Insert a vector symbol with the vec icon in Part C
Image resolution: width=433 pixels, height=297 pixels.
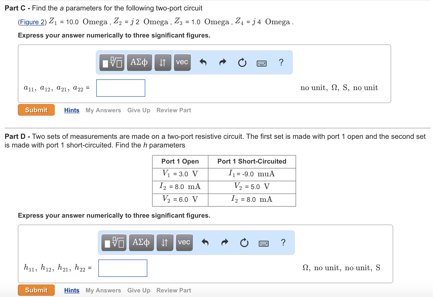[182, 62]
